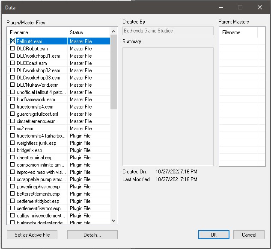Image resolution: width=271 pixels, height=249 pixels.
Task: Enable the DLCworkshop03.esm checkbox
Action: pos(12,77)
